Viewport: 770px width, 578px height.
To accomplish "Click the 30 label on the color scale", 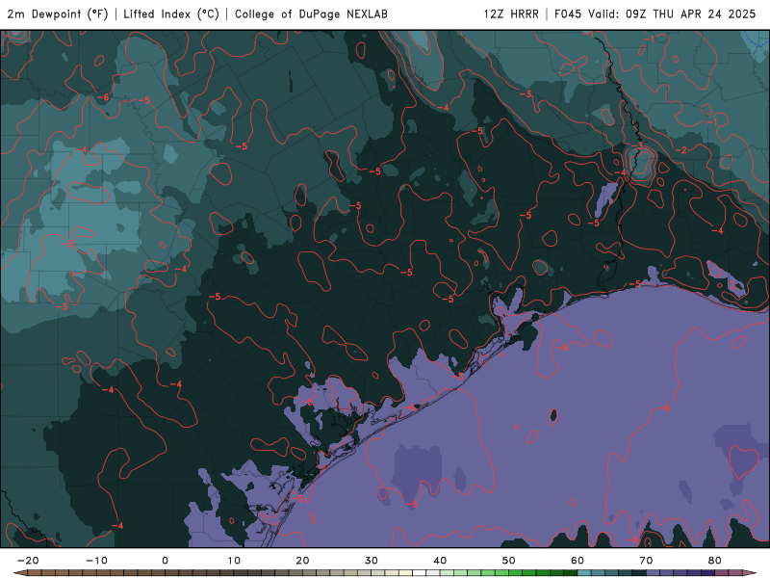I will [x=372, y=561].
